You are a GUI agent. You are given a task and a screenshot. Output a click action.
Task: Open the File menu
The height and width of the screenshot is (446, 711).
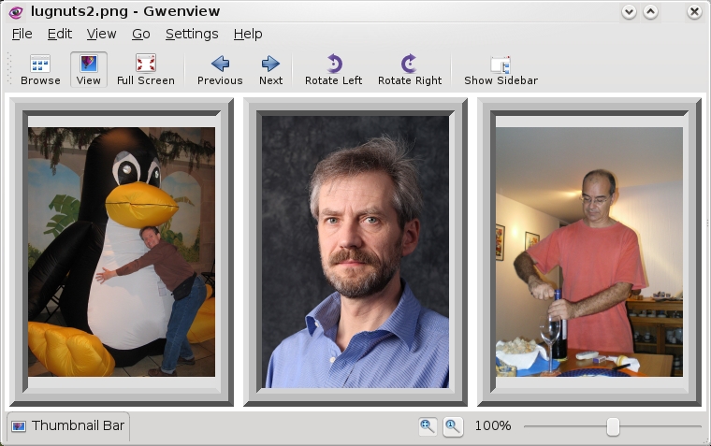[22, 34]
